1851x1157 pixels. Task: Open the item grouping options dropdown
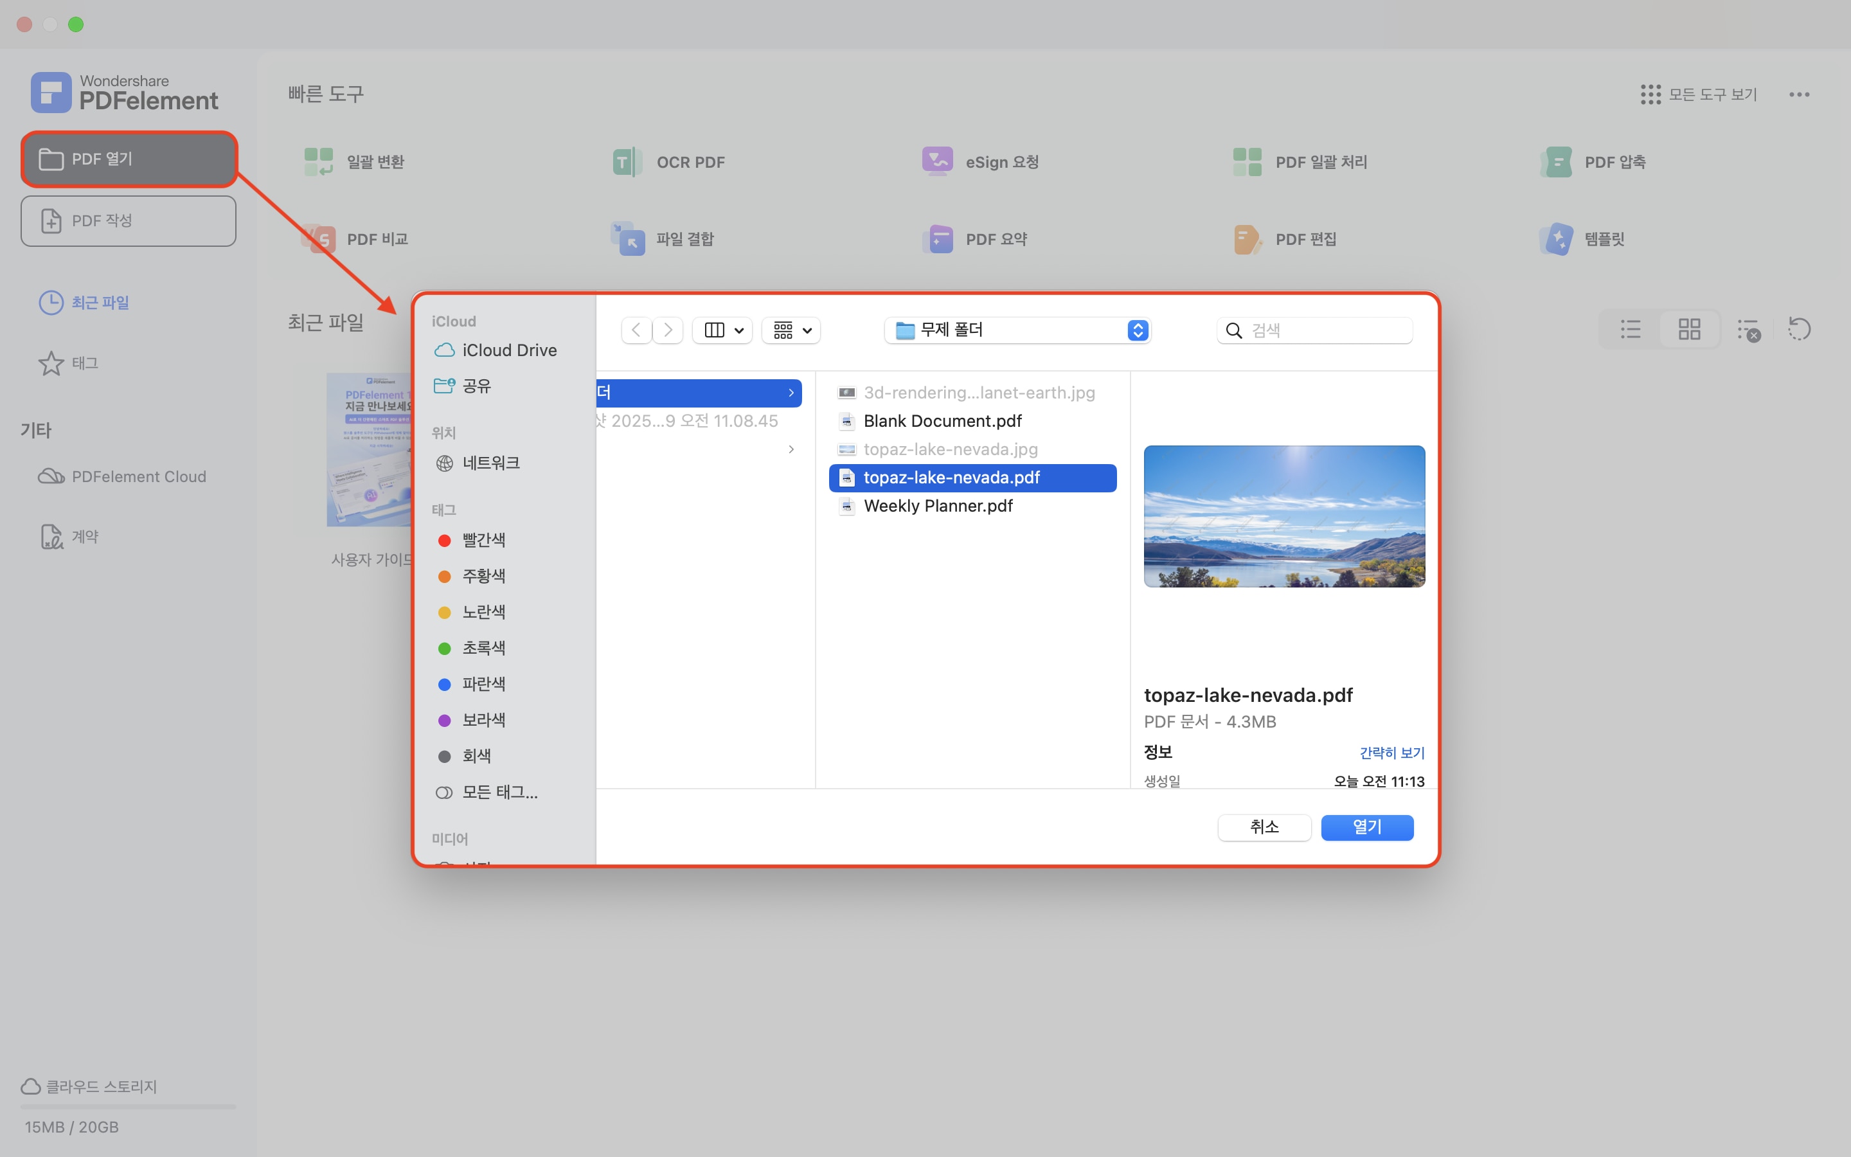point(791,330)
